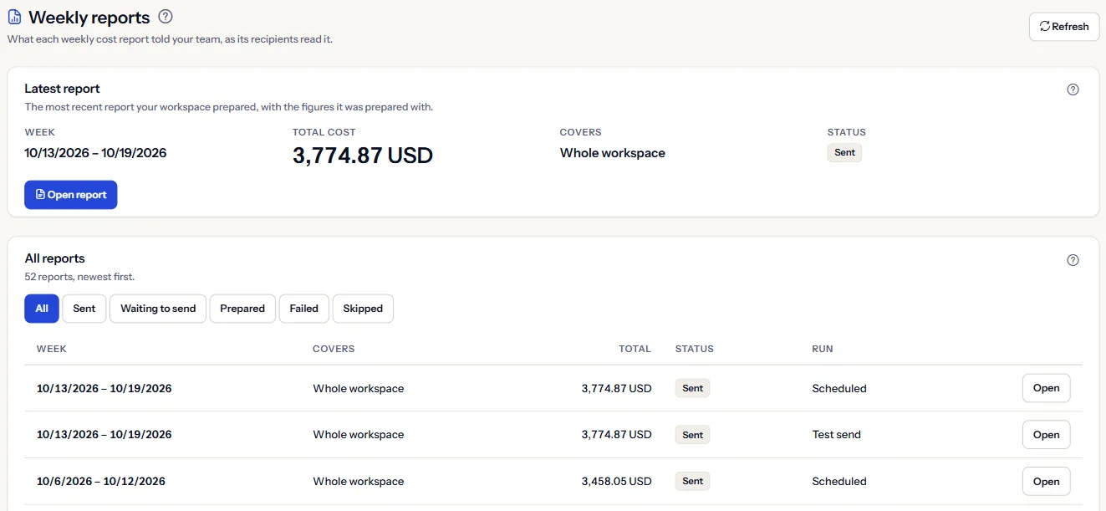Select the Prepared filter tab
The width and height of the screenshot is (1106, 511).
click(242, 309)
